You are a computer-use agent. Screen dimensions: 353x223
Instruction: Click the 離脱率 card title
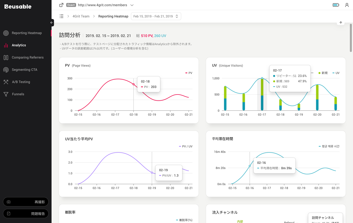coord(70,212)
